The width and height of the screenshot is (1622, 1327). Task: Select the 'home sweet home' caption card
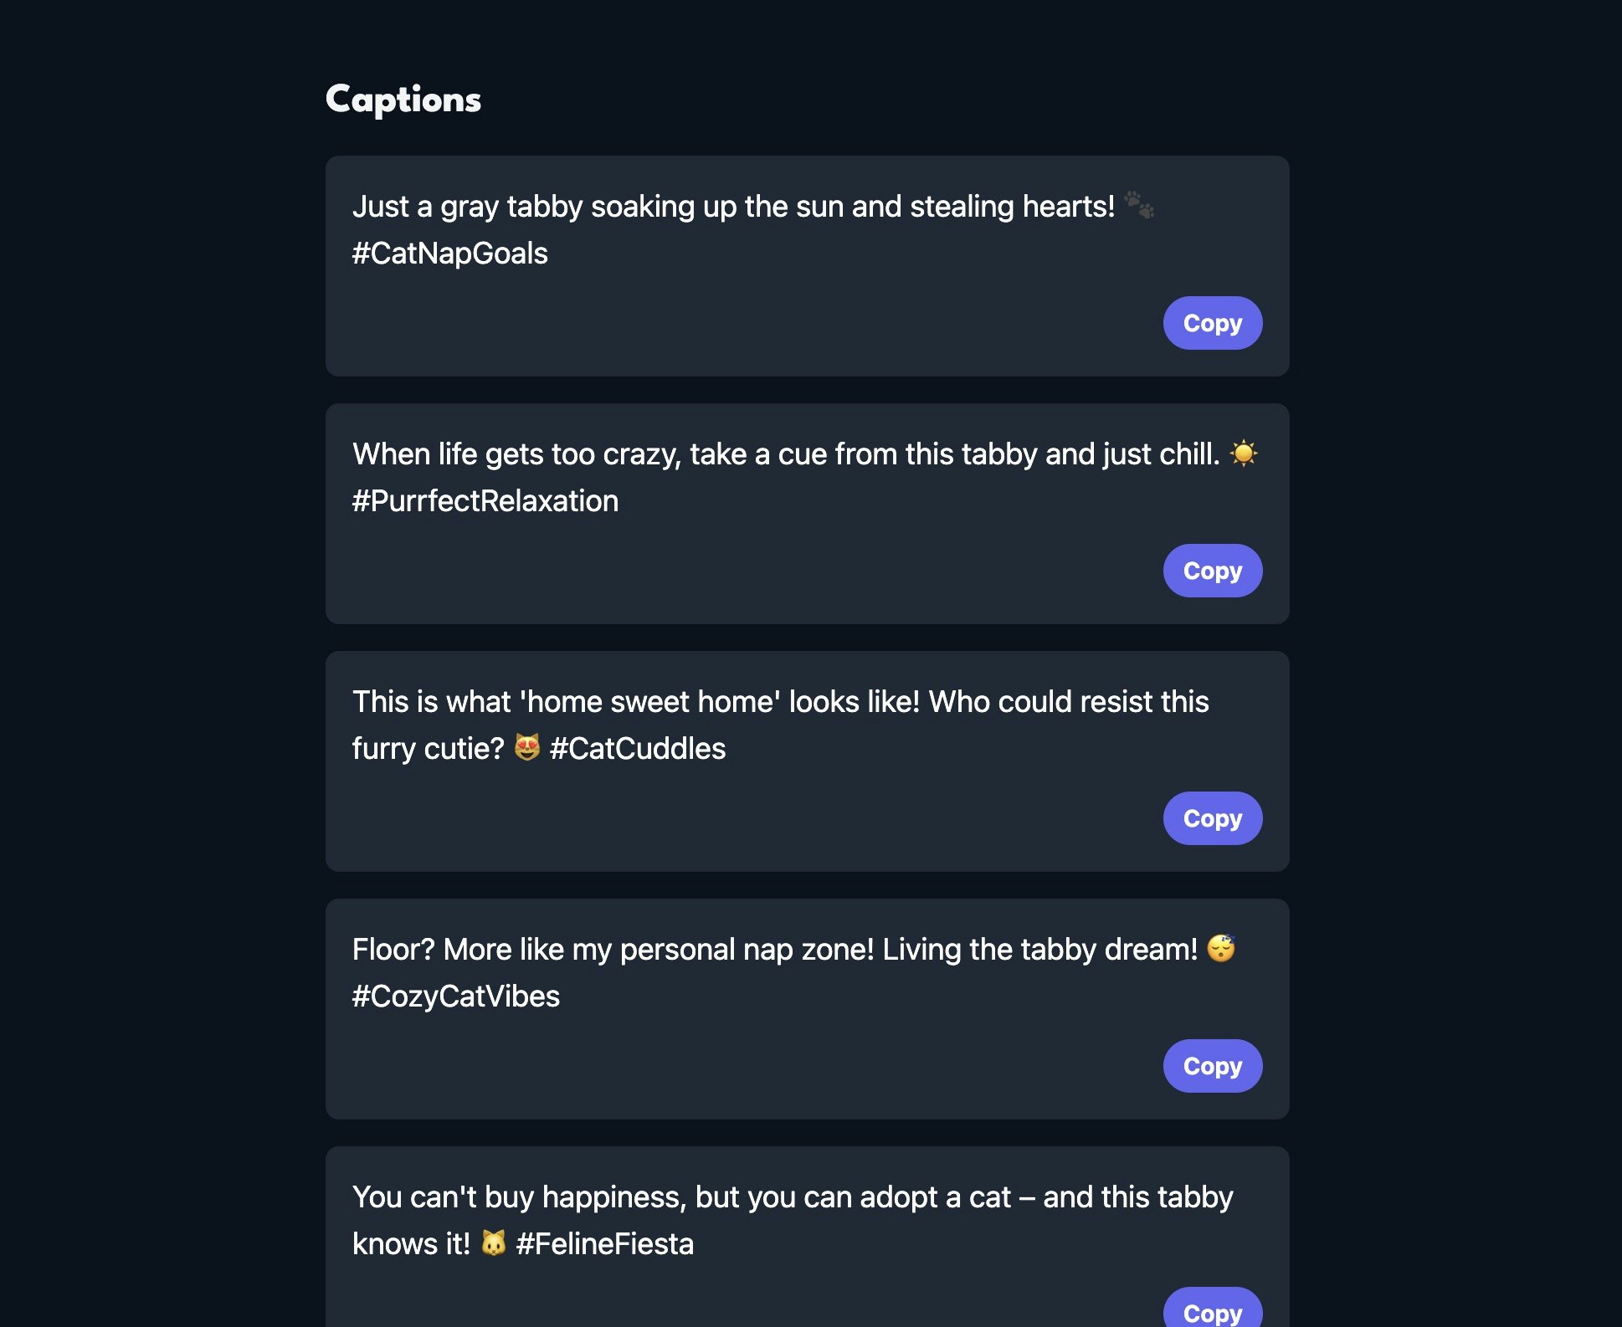[807, 761]
